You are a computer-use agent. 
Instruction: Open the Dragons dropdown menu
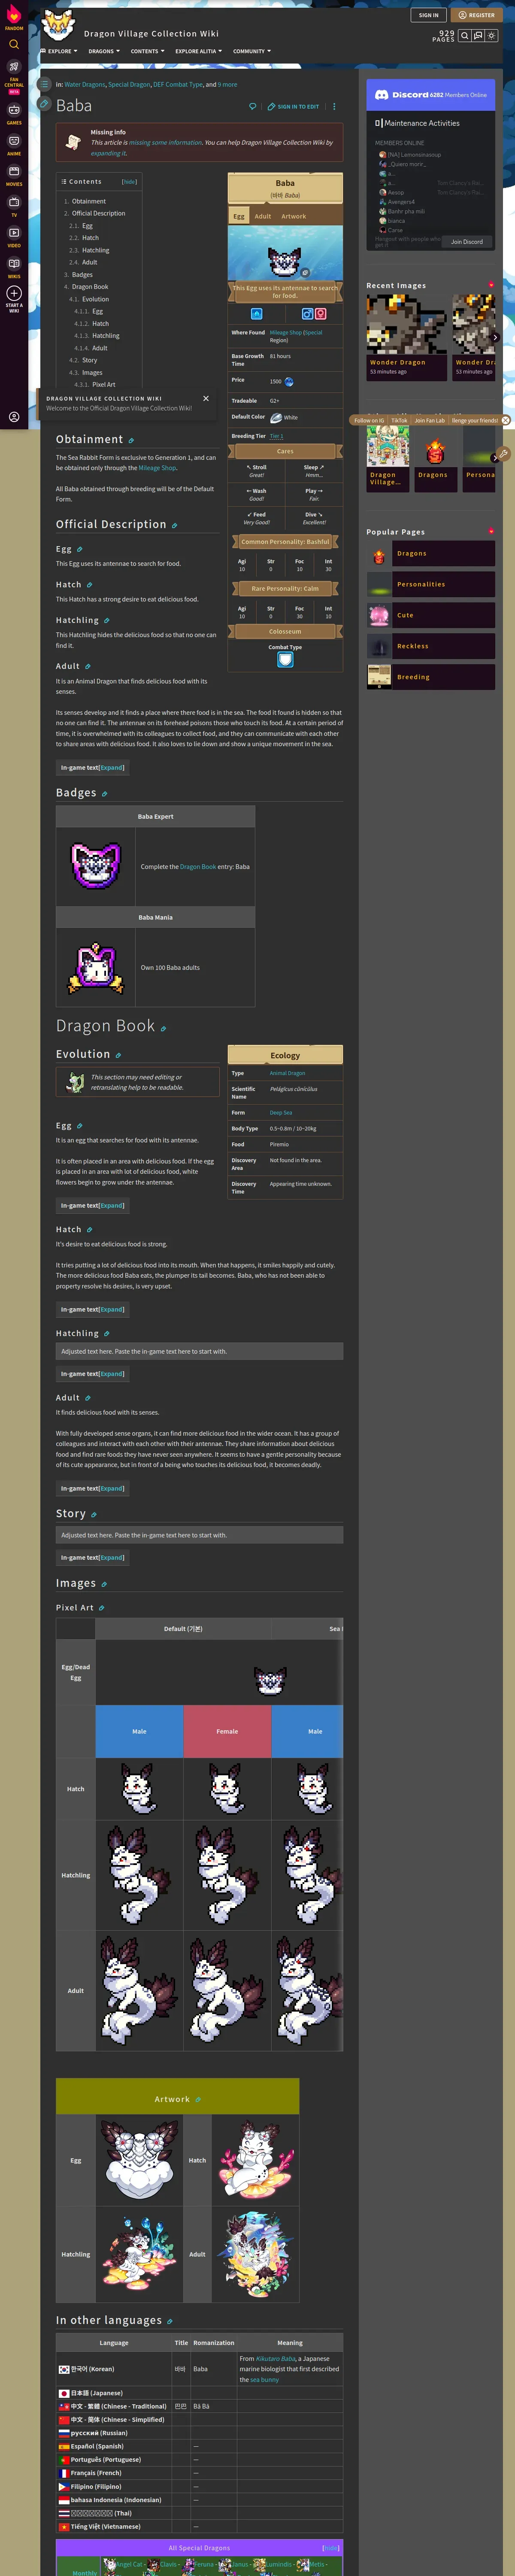point(103,51)
